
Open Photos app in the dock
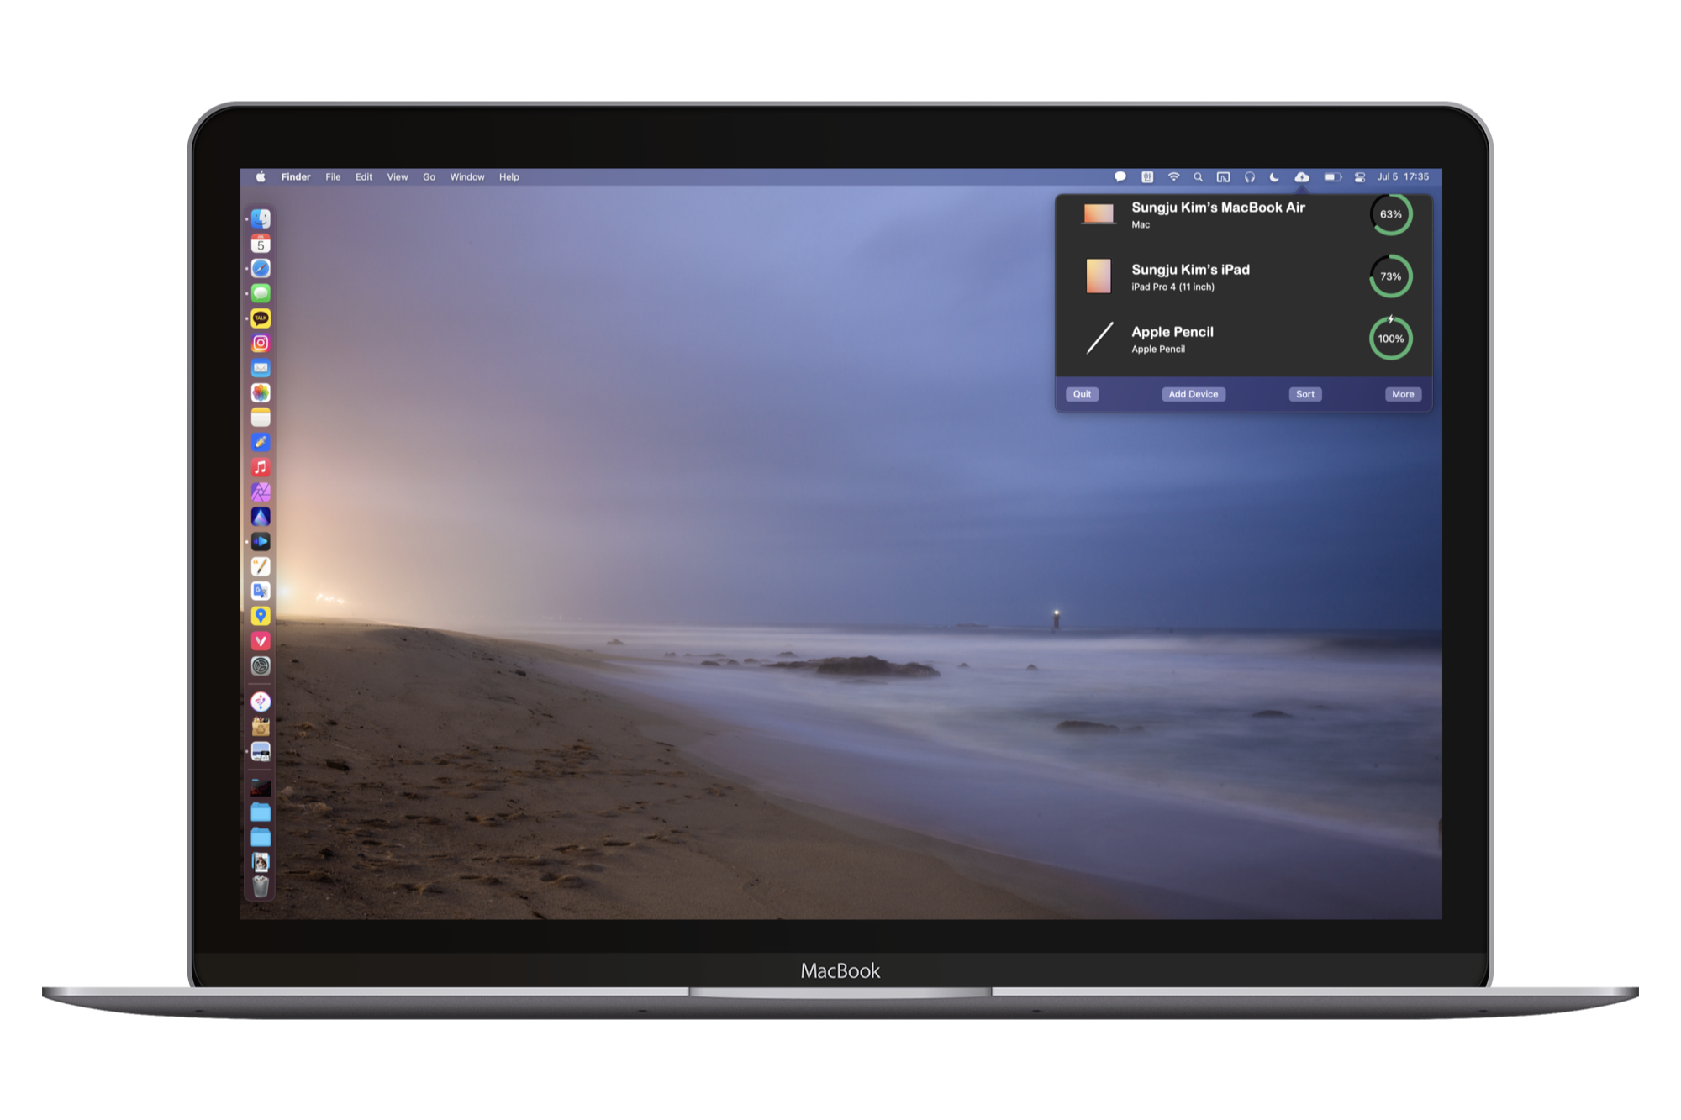(261, 393)
